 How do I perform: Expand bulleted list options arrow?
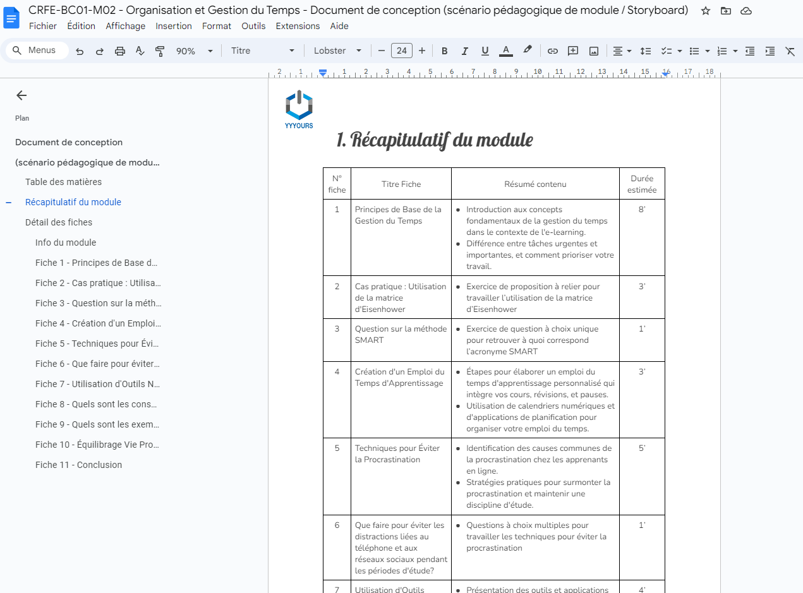click(708, 51)
